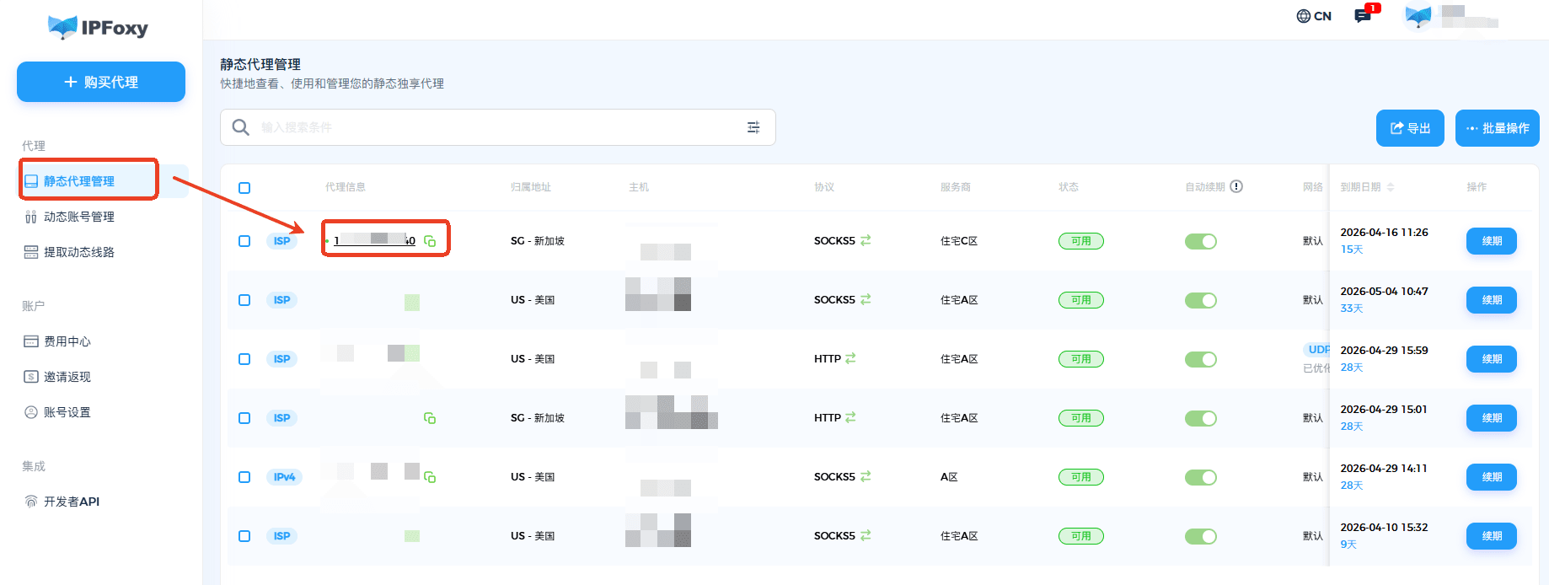Open the batch operations menu
The width and height of the screenshot is (1549, 585).
(x=1497, y=128)
